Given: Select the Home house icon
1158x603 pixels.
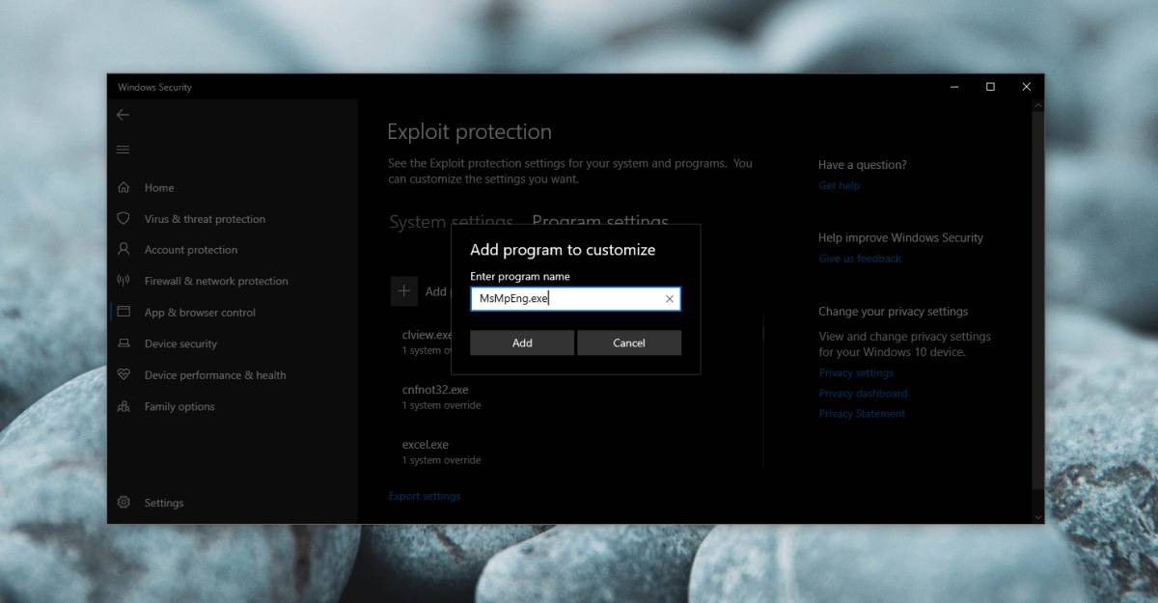Looking at the screenshot, I should (x=124, y=188).
